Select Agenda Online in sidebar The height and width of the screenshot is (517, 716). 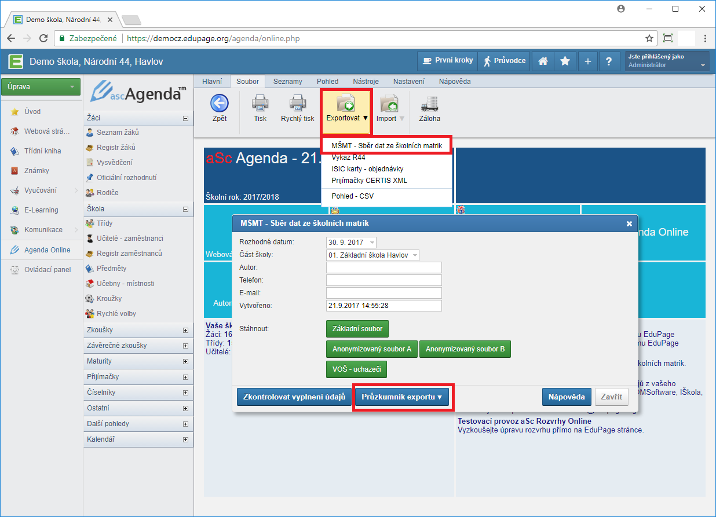point(48,250)
